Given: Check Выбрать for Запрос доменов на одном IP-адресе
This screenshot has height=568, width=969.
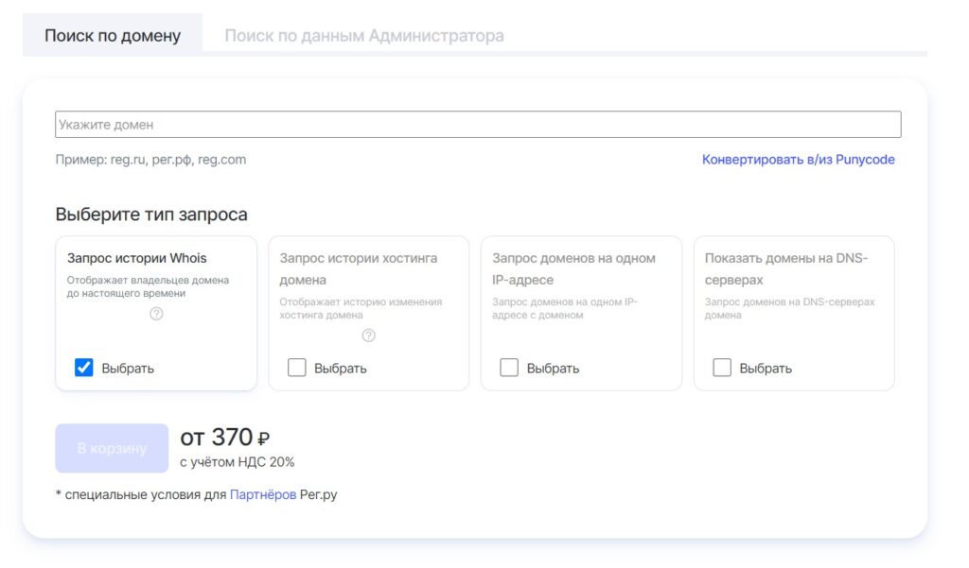Looking at the screenshot, I should click(x=508, y=368).
